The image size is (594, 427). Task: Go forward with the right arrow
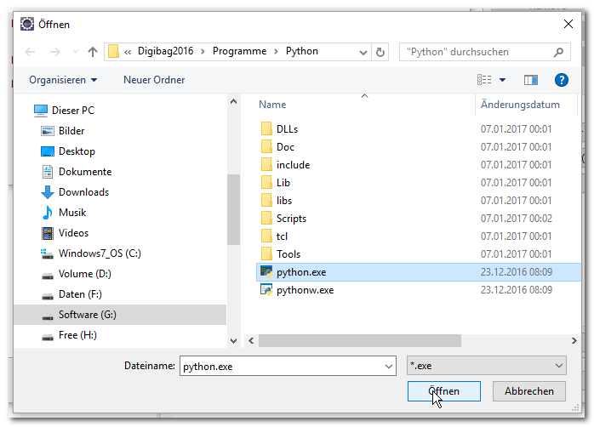click(x=55, y=52)
